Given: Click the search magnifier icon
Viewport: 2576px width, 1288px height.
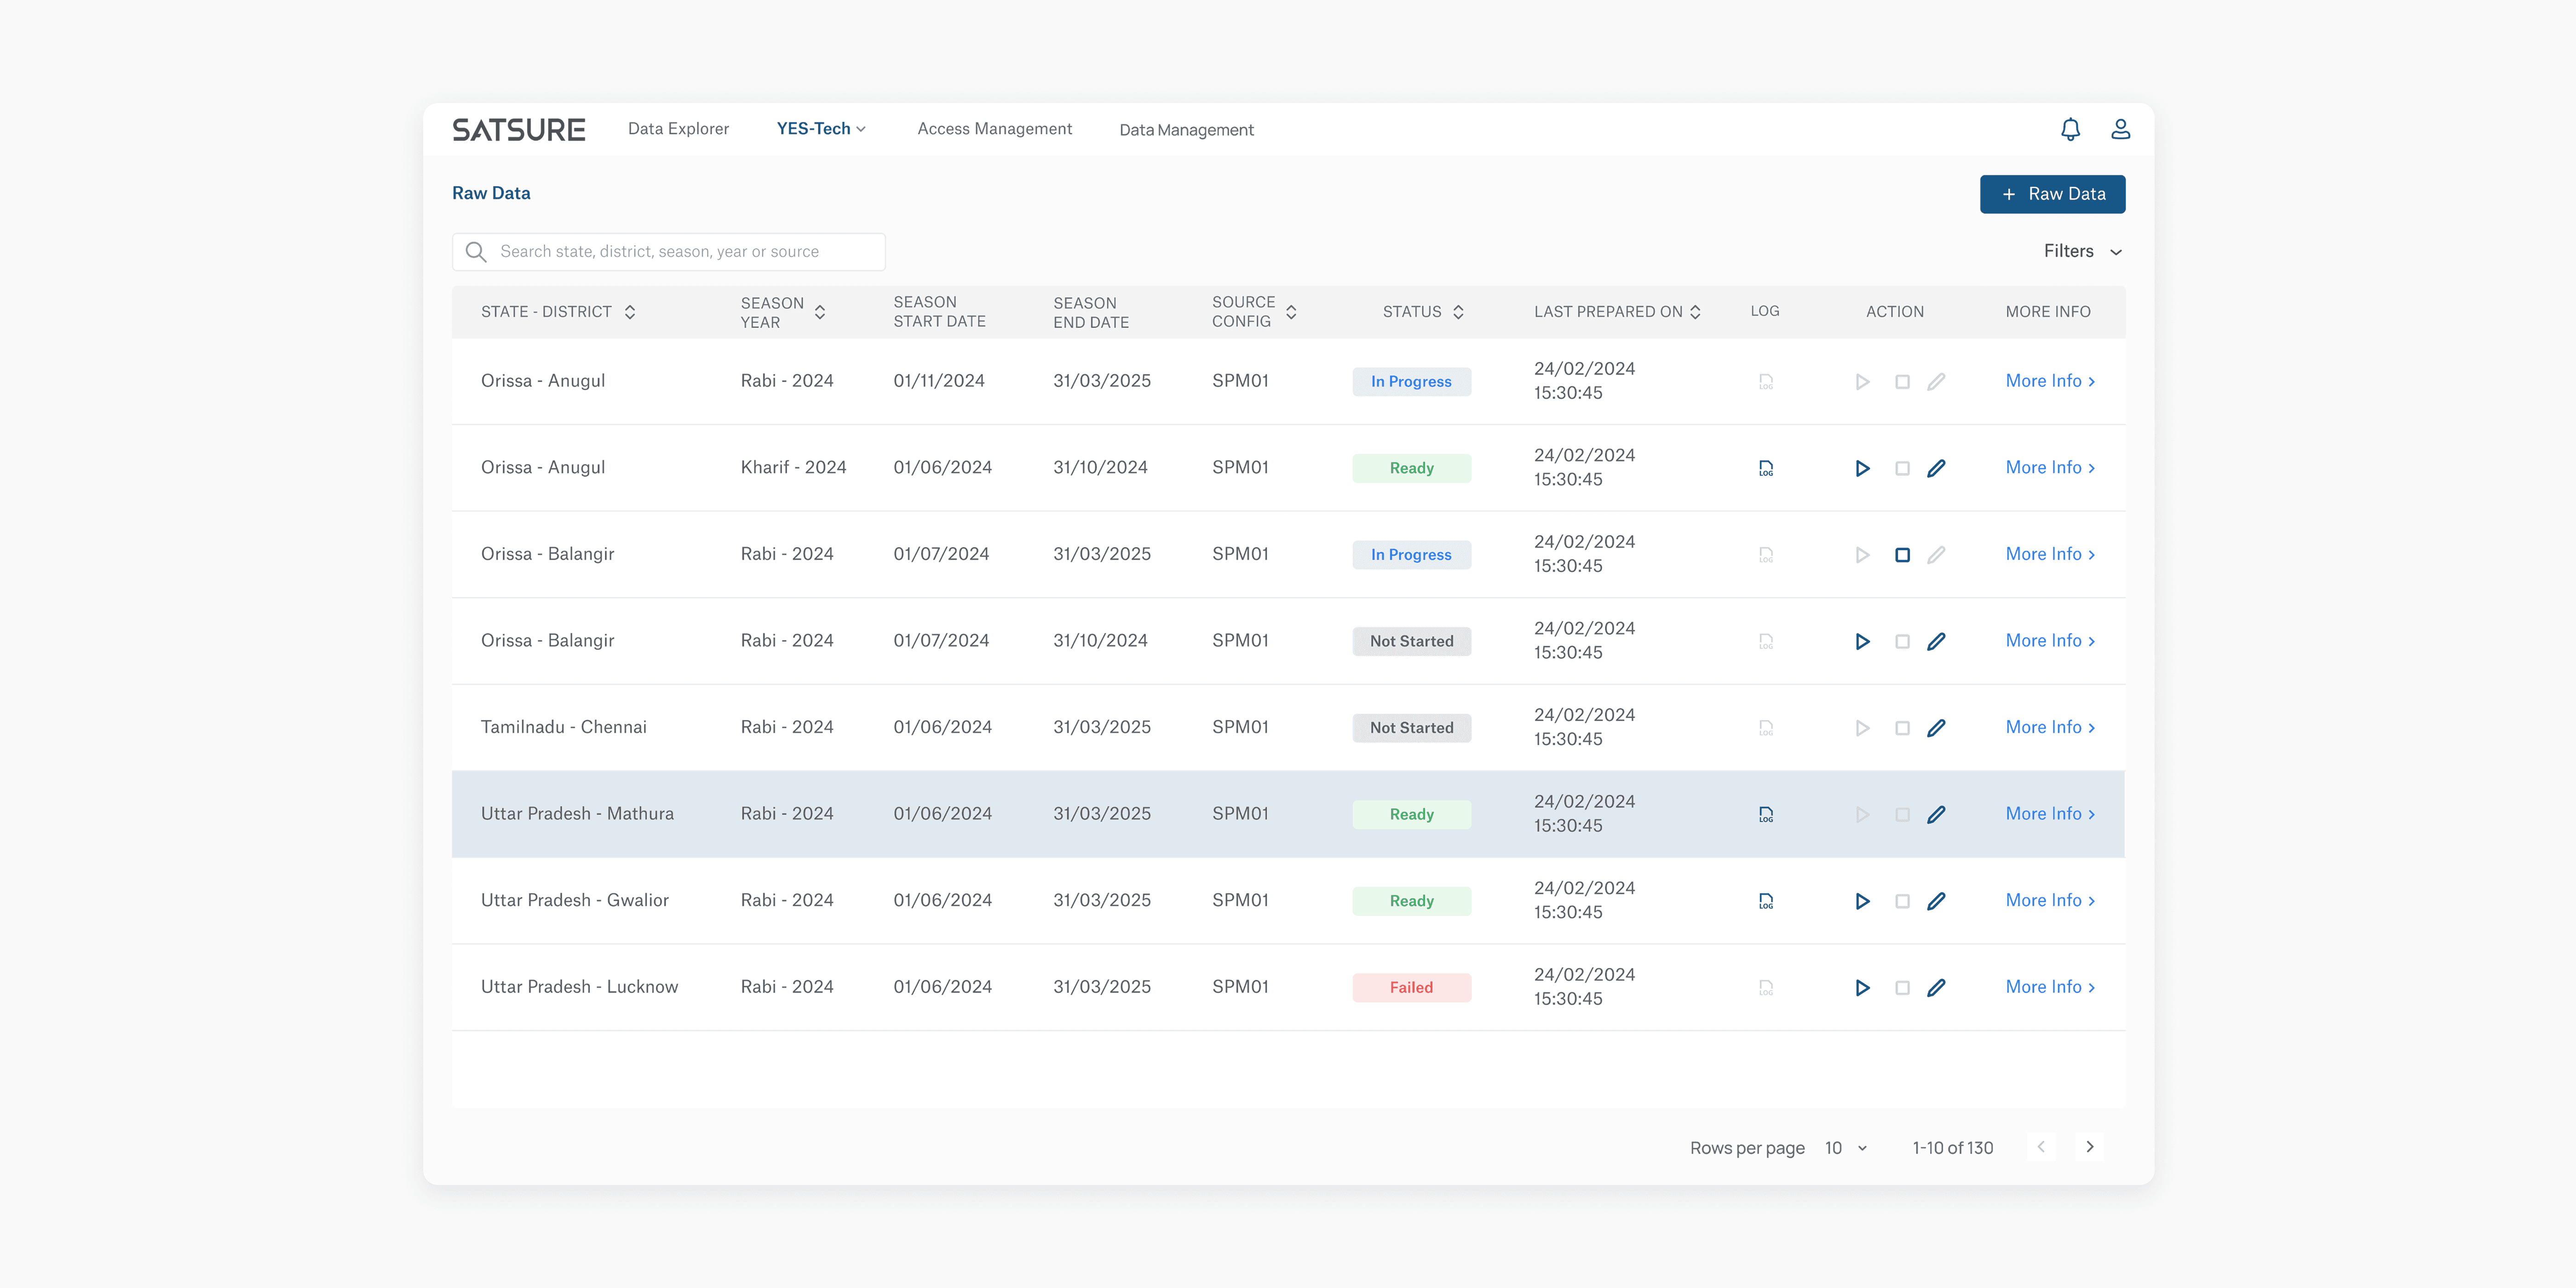Looking at the screenshot, I should (x=476, y=252).
